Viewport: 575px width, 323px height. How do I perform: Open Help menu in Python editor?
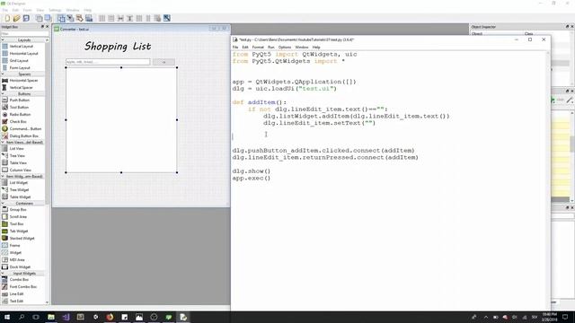pyautogui.click(x=316, y=48)
